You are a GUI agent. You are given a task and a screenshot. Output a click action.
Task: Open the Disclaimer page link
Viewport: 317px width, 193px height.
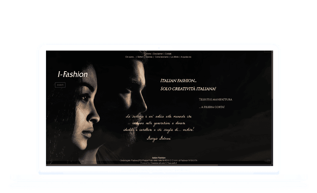coord(157,54)
